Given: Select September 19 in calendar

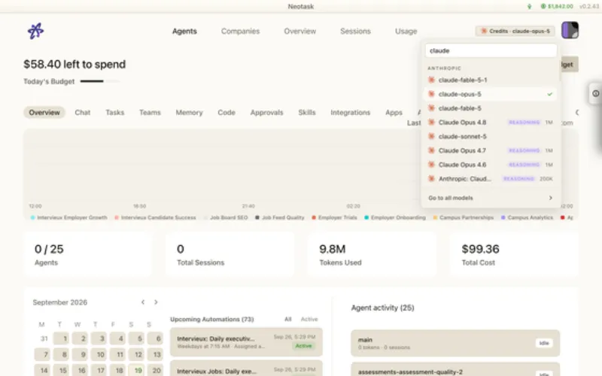Looking at the screenshot, I should click(x=137, y=370).
